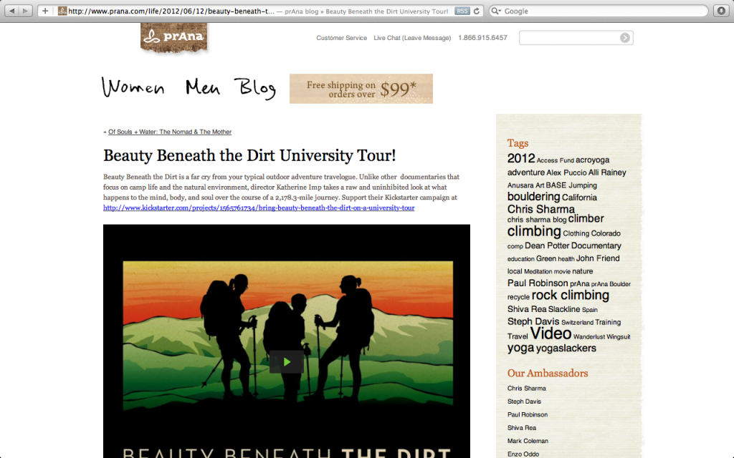Select the Chris Sharma tag
Viewport: 734px width, 458px height.
[x=540, y=209]
